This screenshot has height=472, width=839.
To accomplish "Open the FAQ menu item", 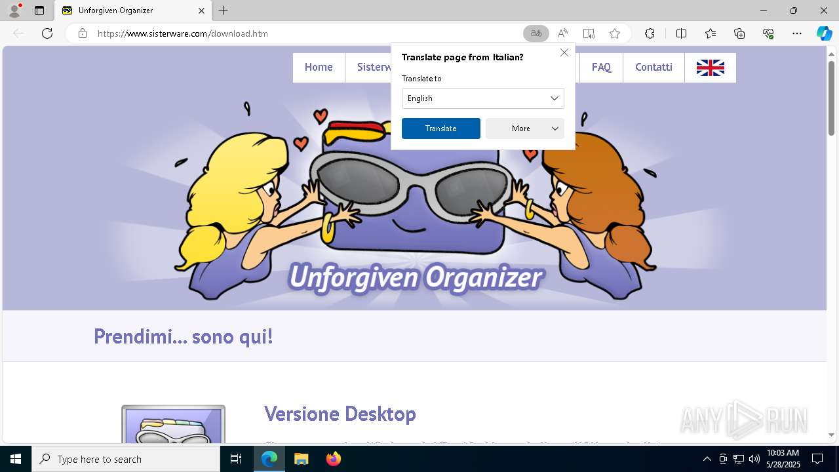I will click(x=601, y=68).
